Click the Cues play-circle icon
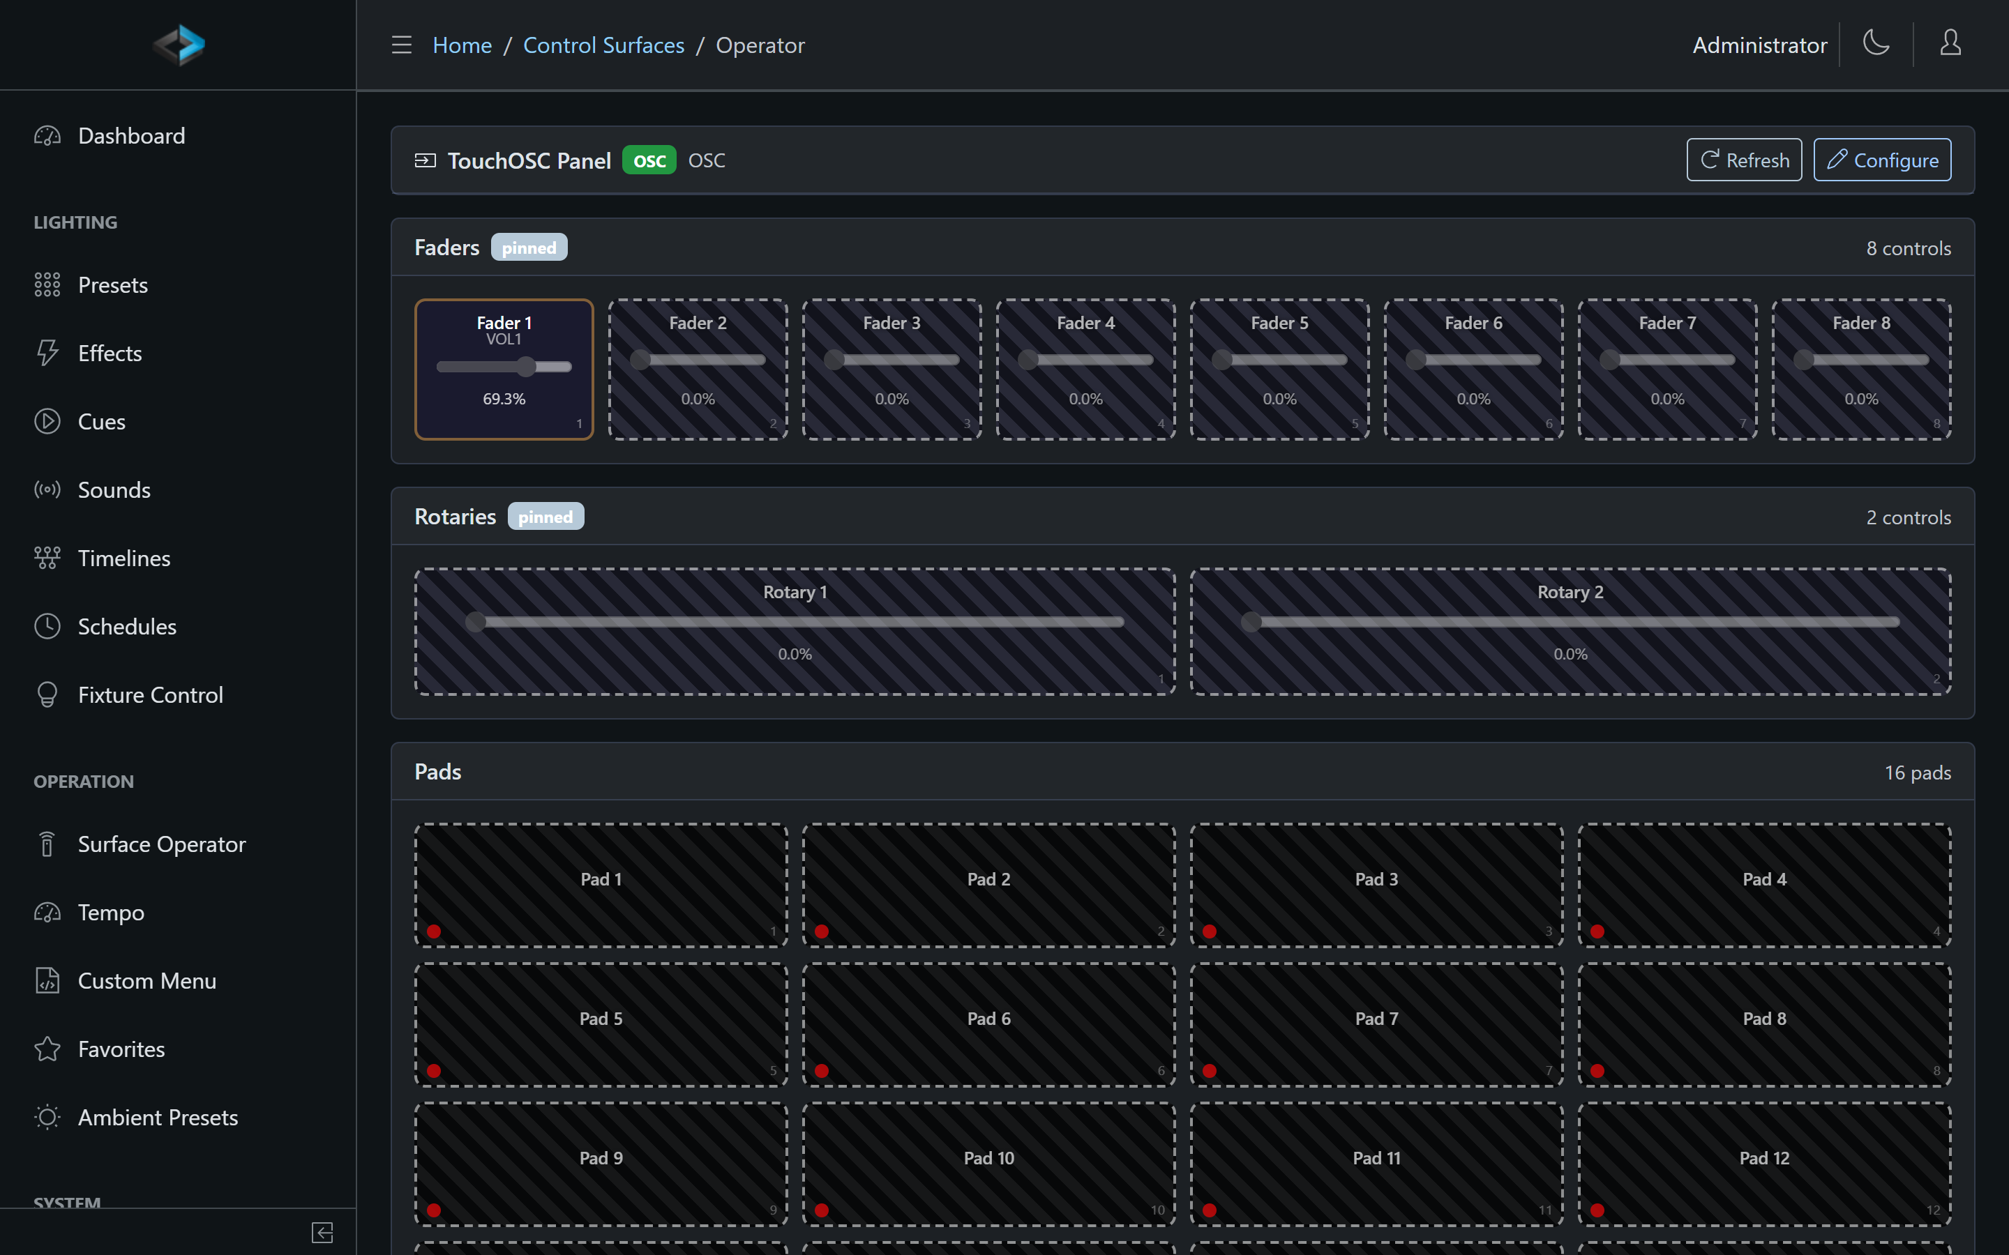 pyautogui.click(x=47, y=422)
